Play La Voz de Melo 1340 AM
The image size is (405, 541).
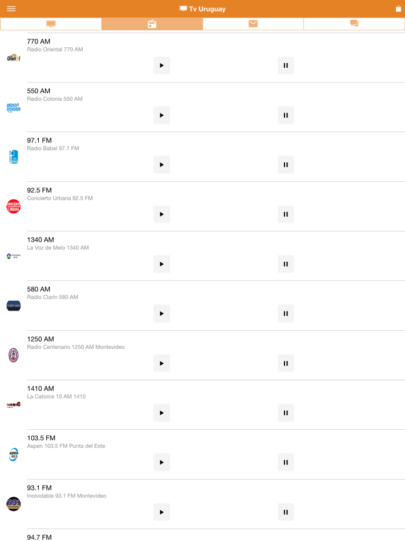161,264
